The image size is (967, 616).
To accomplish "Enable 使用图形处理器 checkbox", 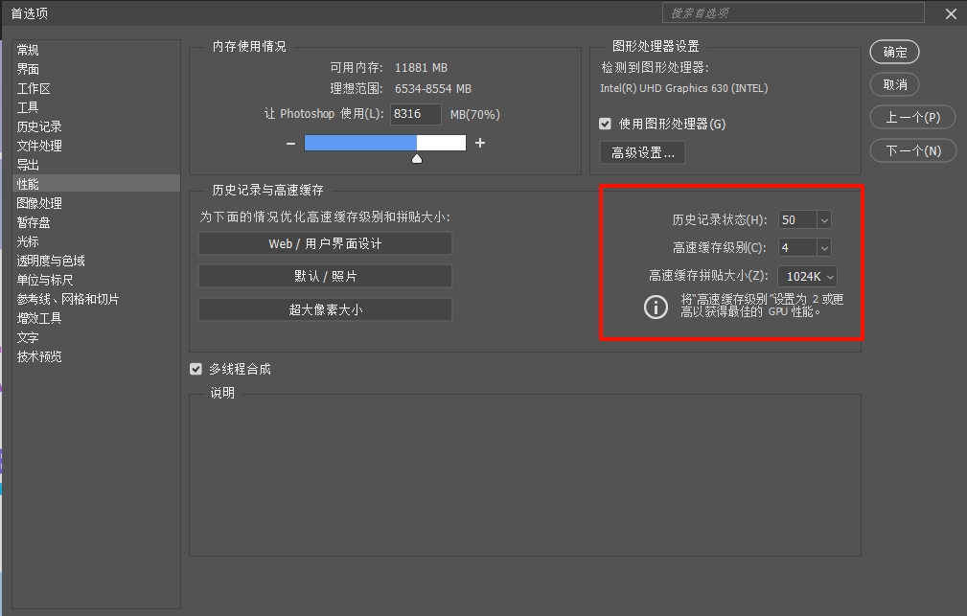I will click(x=605, y=124).
